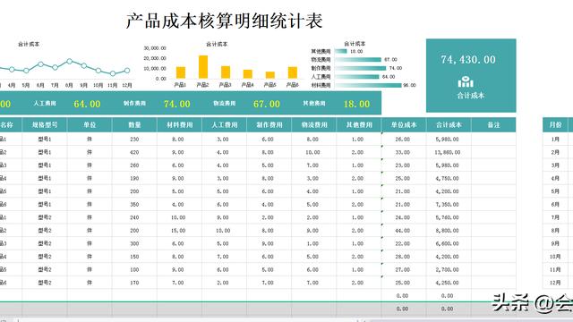Click the quantity cell 170
Image resolution: width=573 pixels, height=322 pixels.
tap(134, 283)
